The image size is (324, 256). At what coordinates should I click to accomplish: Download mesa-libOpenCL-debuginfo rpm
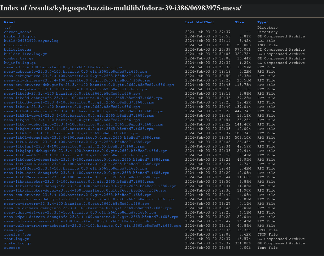coord(87,160)
